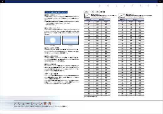Click the 'ソリューション事典' red footer title
163x114 pixels.
(33, 104)
